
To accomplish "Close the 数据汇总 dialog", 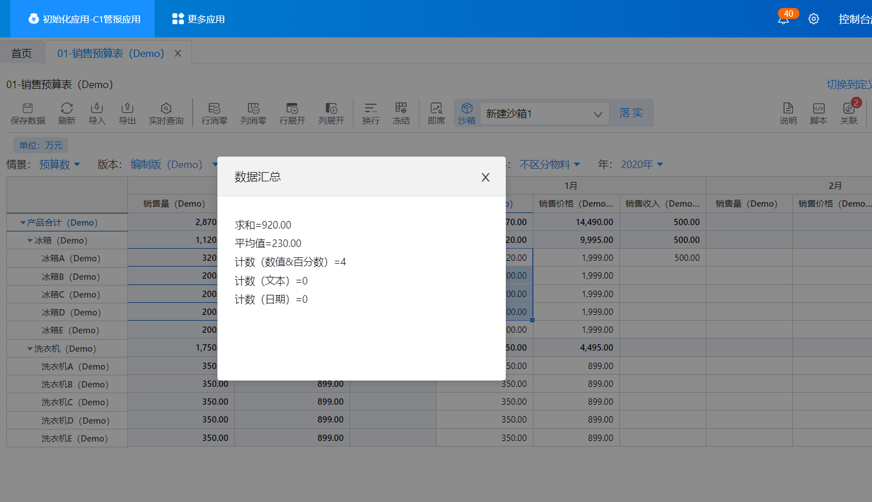I will click(486, 177).
